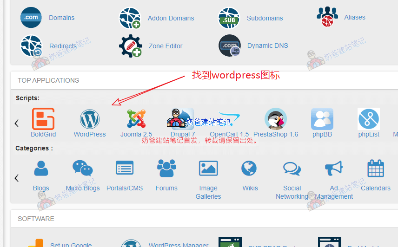Open the Forums category label
398x247 pixels.
pyautogui.click(x=166, y=188)
